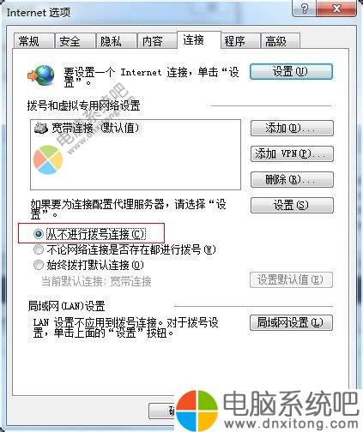The height and width of the screenshot is (432, 363).
Task: Switch to the 安全 tab
Action: pyautogui.click(x=76, y=41)
